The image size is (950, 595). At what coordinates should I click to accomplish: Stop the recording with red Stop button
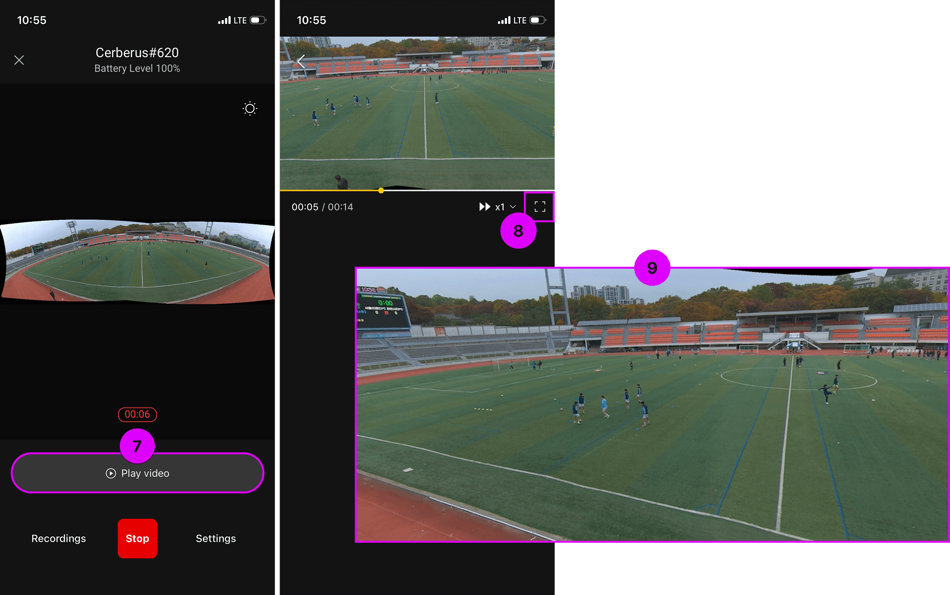(137, 538)
